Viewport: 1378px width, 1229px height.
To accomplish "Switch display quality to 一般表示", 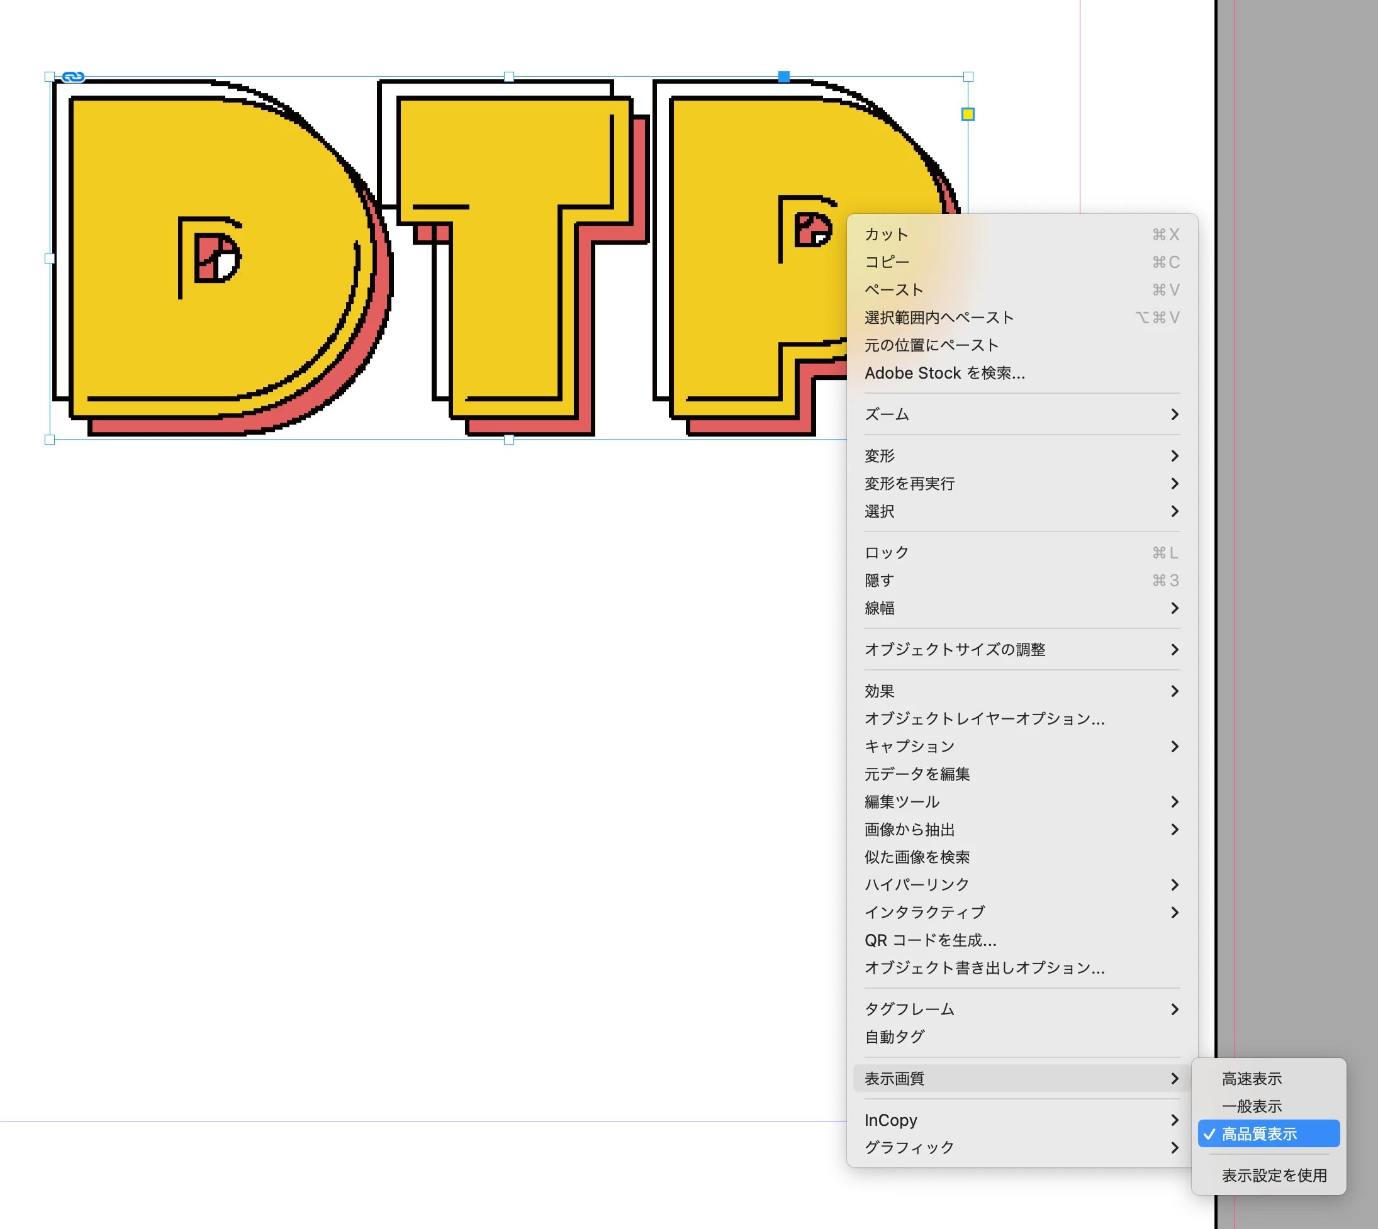I will click(1251, 1106).
